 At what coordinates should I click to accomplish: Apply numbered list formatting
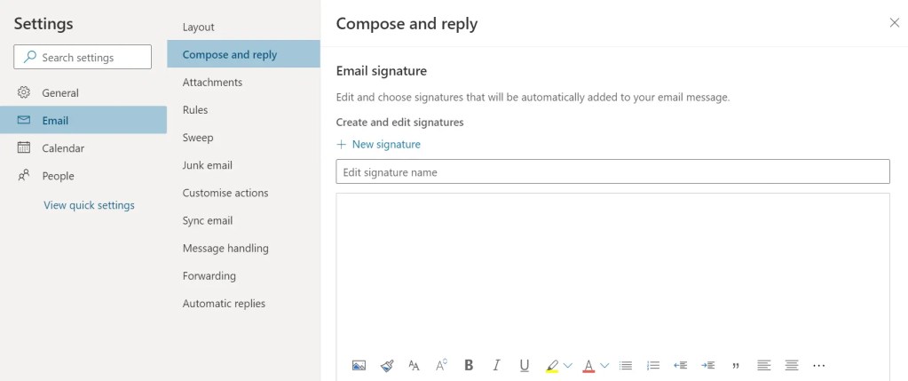(x=653, y=365)
